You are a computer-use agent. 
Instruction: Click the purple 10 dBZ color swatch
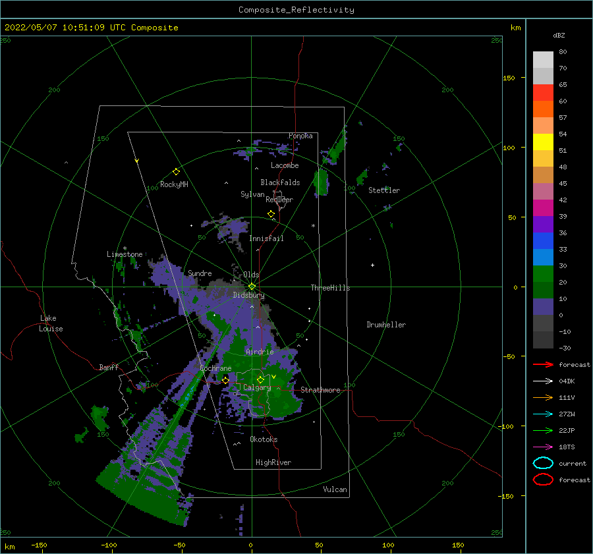coord(543,306)
